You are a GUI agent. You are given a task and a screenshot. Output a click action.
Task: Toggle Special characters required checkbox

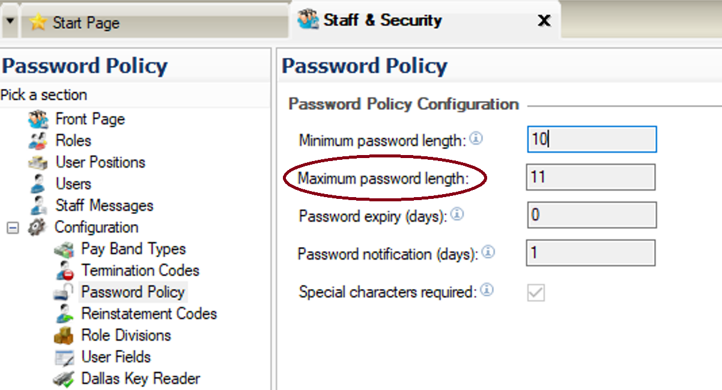pos(536,293)
